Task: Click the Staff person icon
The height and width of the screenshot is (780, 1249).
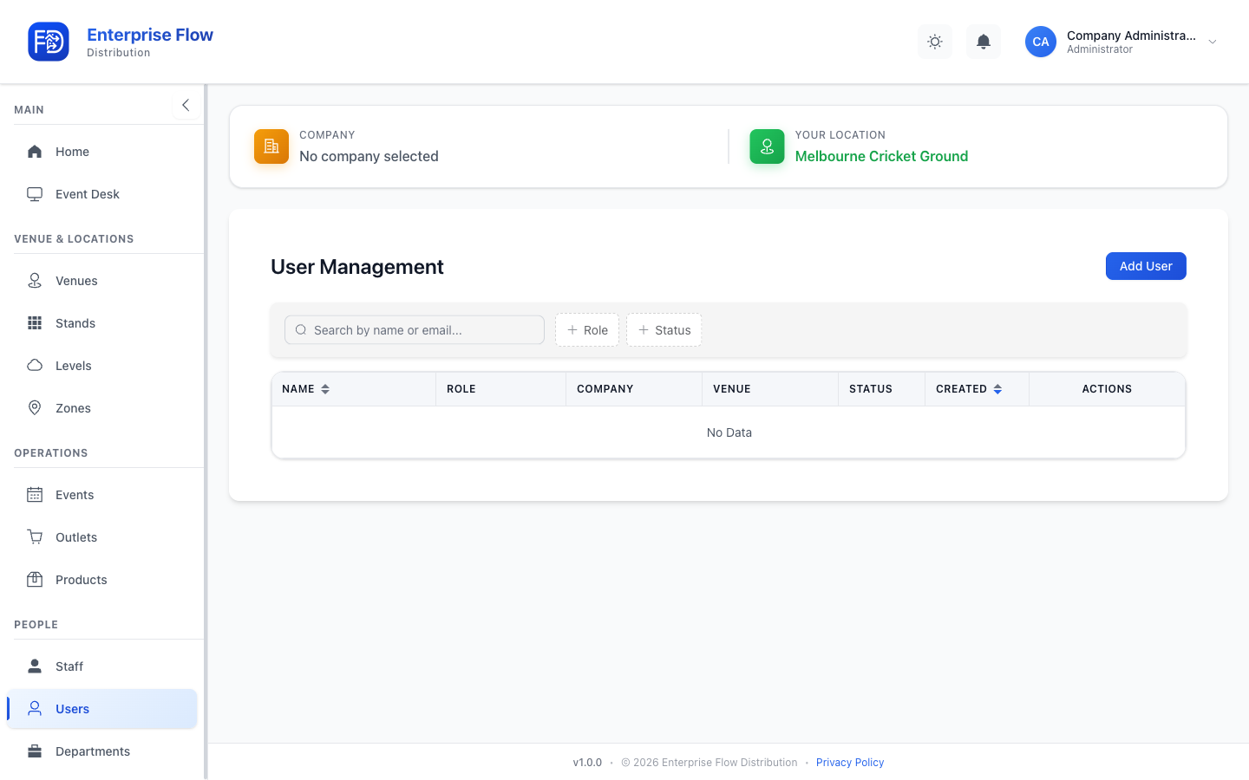Action: click(35, 666)
